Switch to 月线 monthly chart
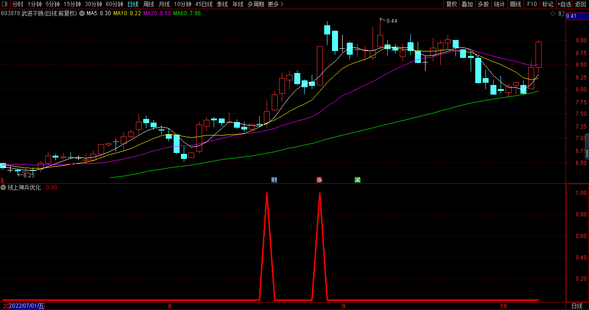 pyautogui.click(x=164, y=4)
